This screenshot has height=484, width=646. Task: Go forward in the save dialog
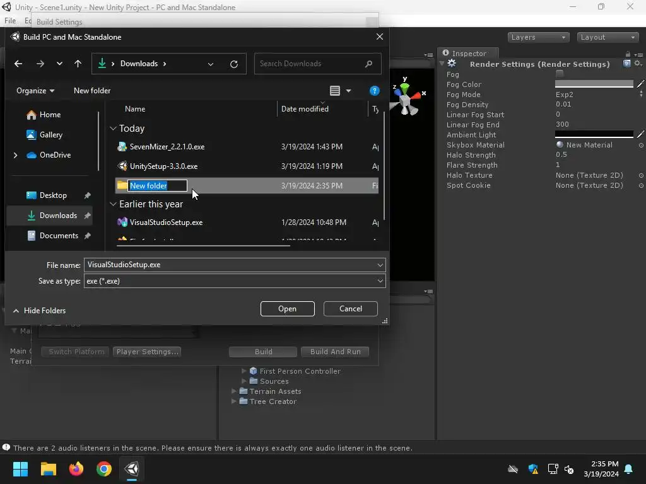point(40,64)
